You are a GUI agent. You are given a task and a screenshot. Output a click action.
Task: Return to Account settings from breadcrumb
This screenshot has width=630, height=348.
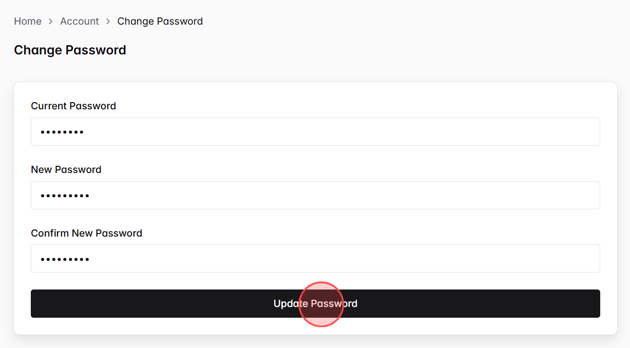[x=80, y=21]
